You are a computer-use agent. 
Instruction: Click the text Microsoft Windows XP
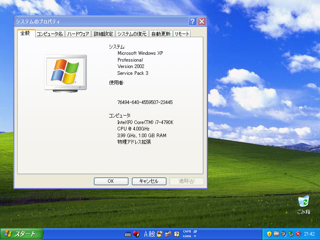point(140,53)
